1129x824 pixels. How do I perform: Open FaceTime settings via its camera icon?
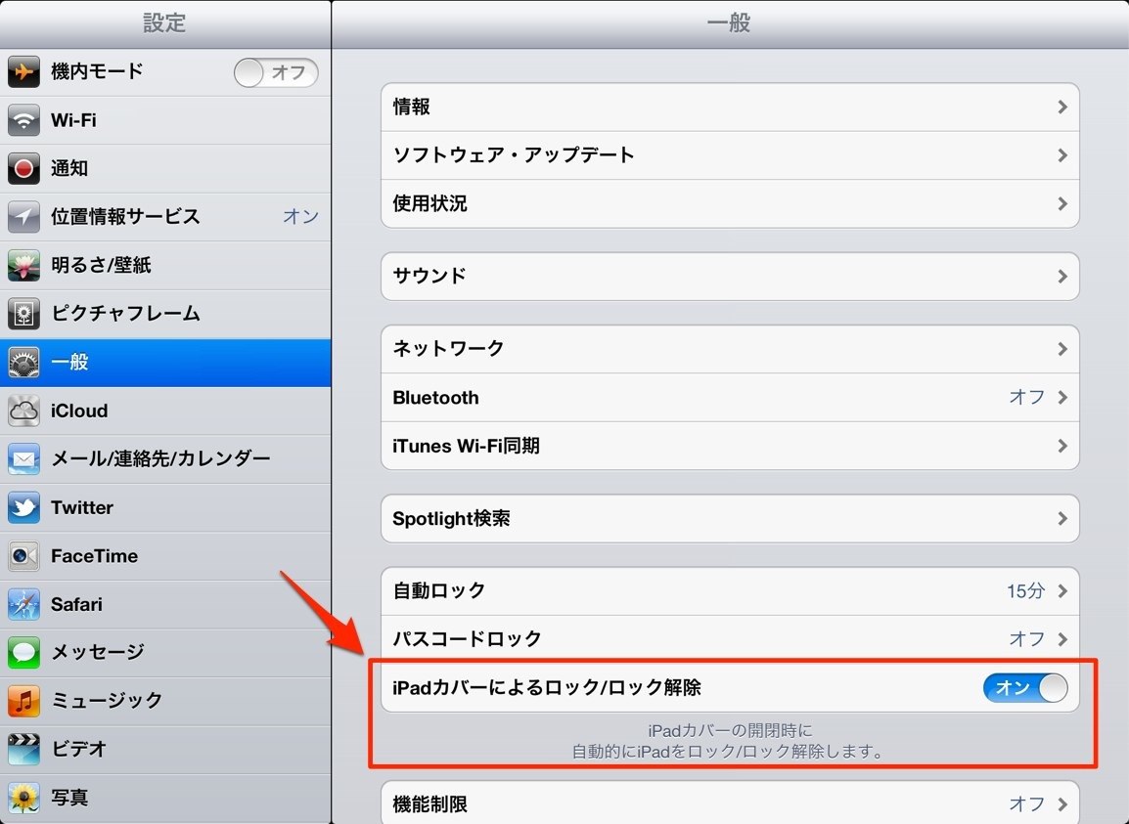click(x=23, y=555)
